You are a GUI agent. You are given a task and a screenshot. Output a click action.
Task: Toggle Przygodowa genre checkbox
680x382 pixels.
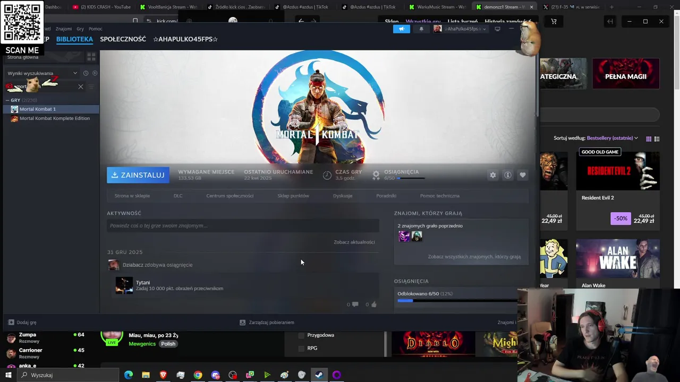pyautogui.click(x=301, y=335)
